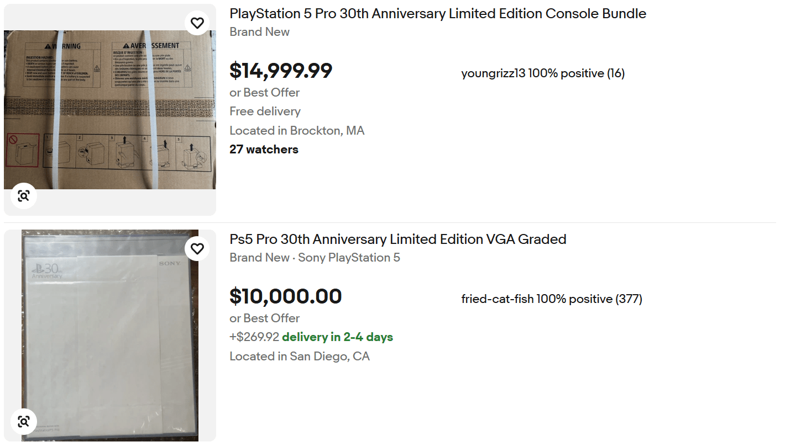
Task: Click the Free delivery text
Action: tap(265, 111)
